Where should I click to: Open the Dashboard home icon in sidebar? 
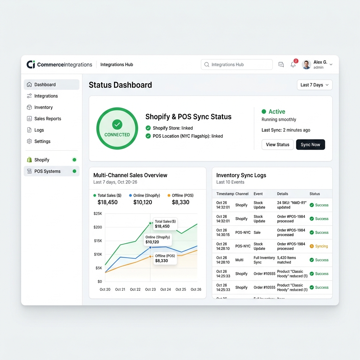click(30, 84)
